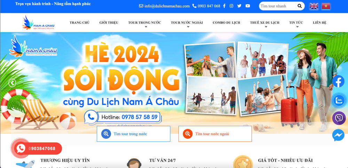Open the Twitter icon in top bar
The width and height of the screenshot is (348, 168).
pyautogui.click(x=239, y=6)
